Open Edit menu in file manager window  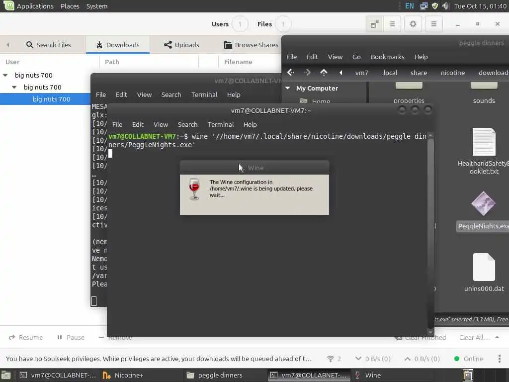[x=312, y=57]
